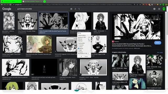This screenshot has width=168, height=94.
Task: Open a new tab with plus button
Action: pos(45,2)
